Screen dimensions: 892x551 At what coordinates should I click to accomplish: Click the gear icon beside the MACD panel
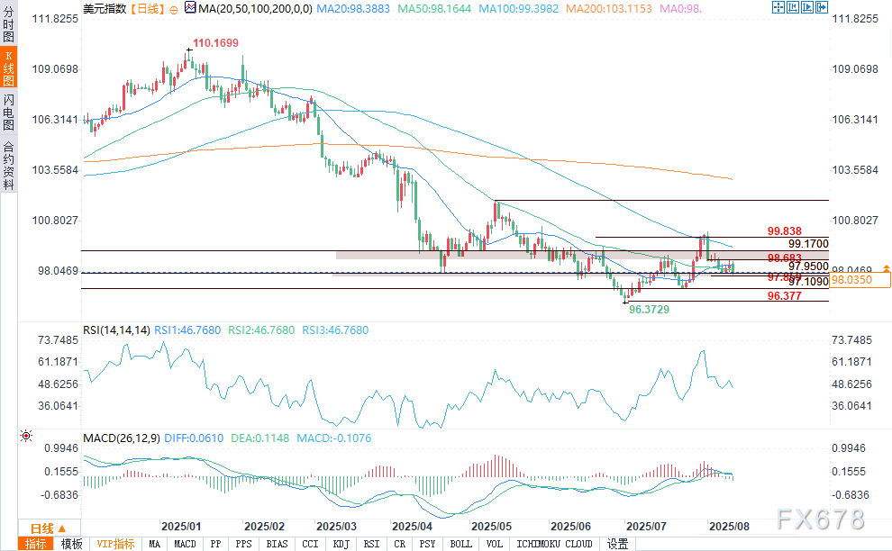(x=25, y=436)
